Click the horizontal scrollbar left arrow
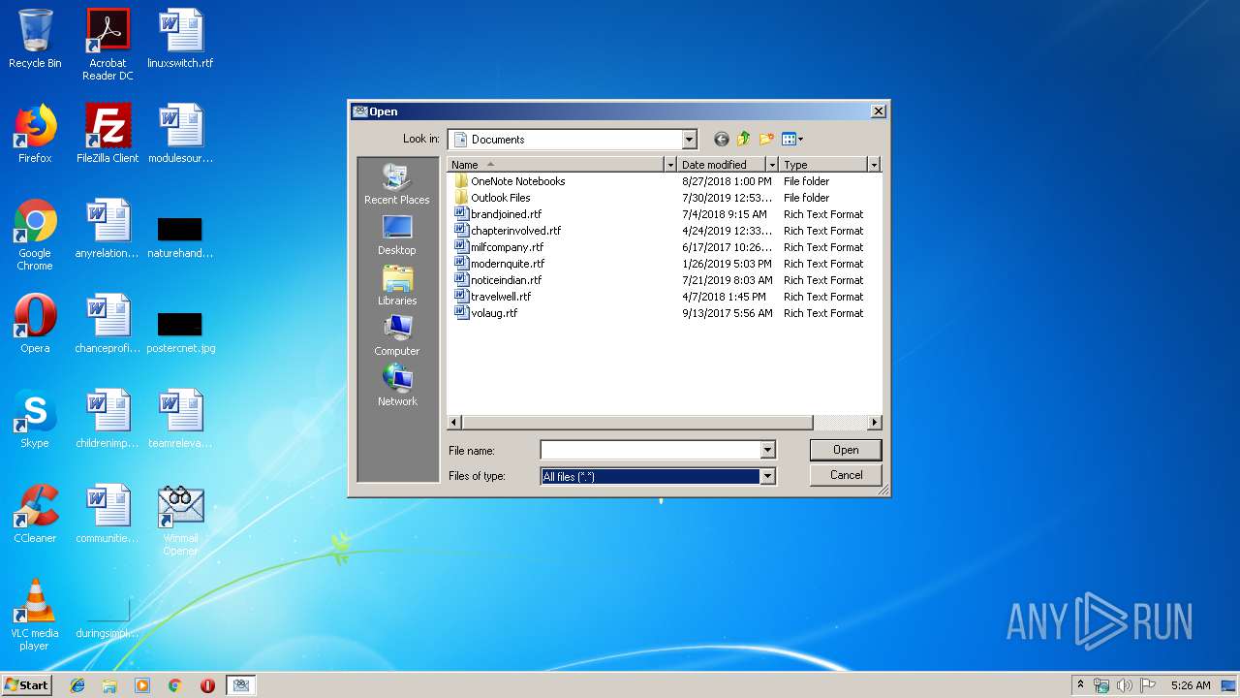 (x=454, y=423)
